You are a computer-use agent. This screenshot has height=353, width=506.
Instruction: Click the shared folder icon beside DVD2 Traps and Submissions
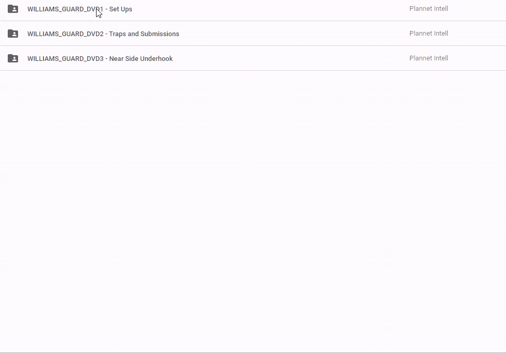click(13, 34)
